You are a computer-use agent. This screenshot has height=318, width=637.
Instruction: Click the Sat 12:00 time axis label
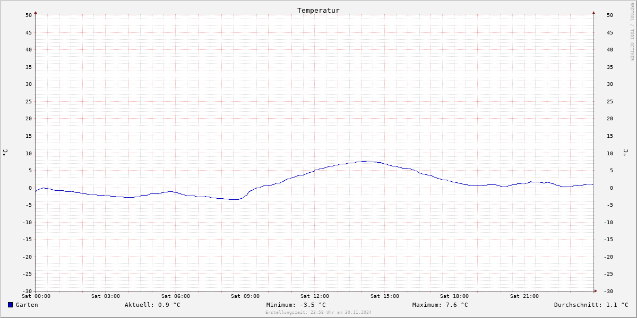pos(315,296)
